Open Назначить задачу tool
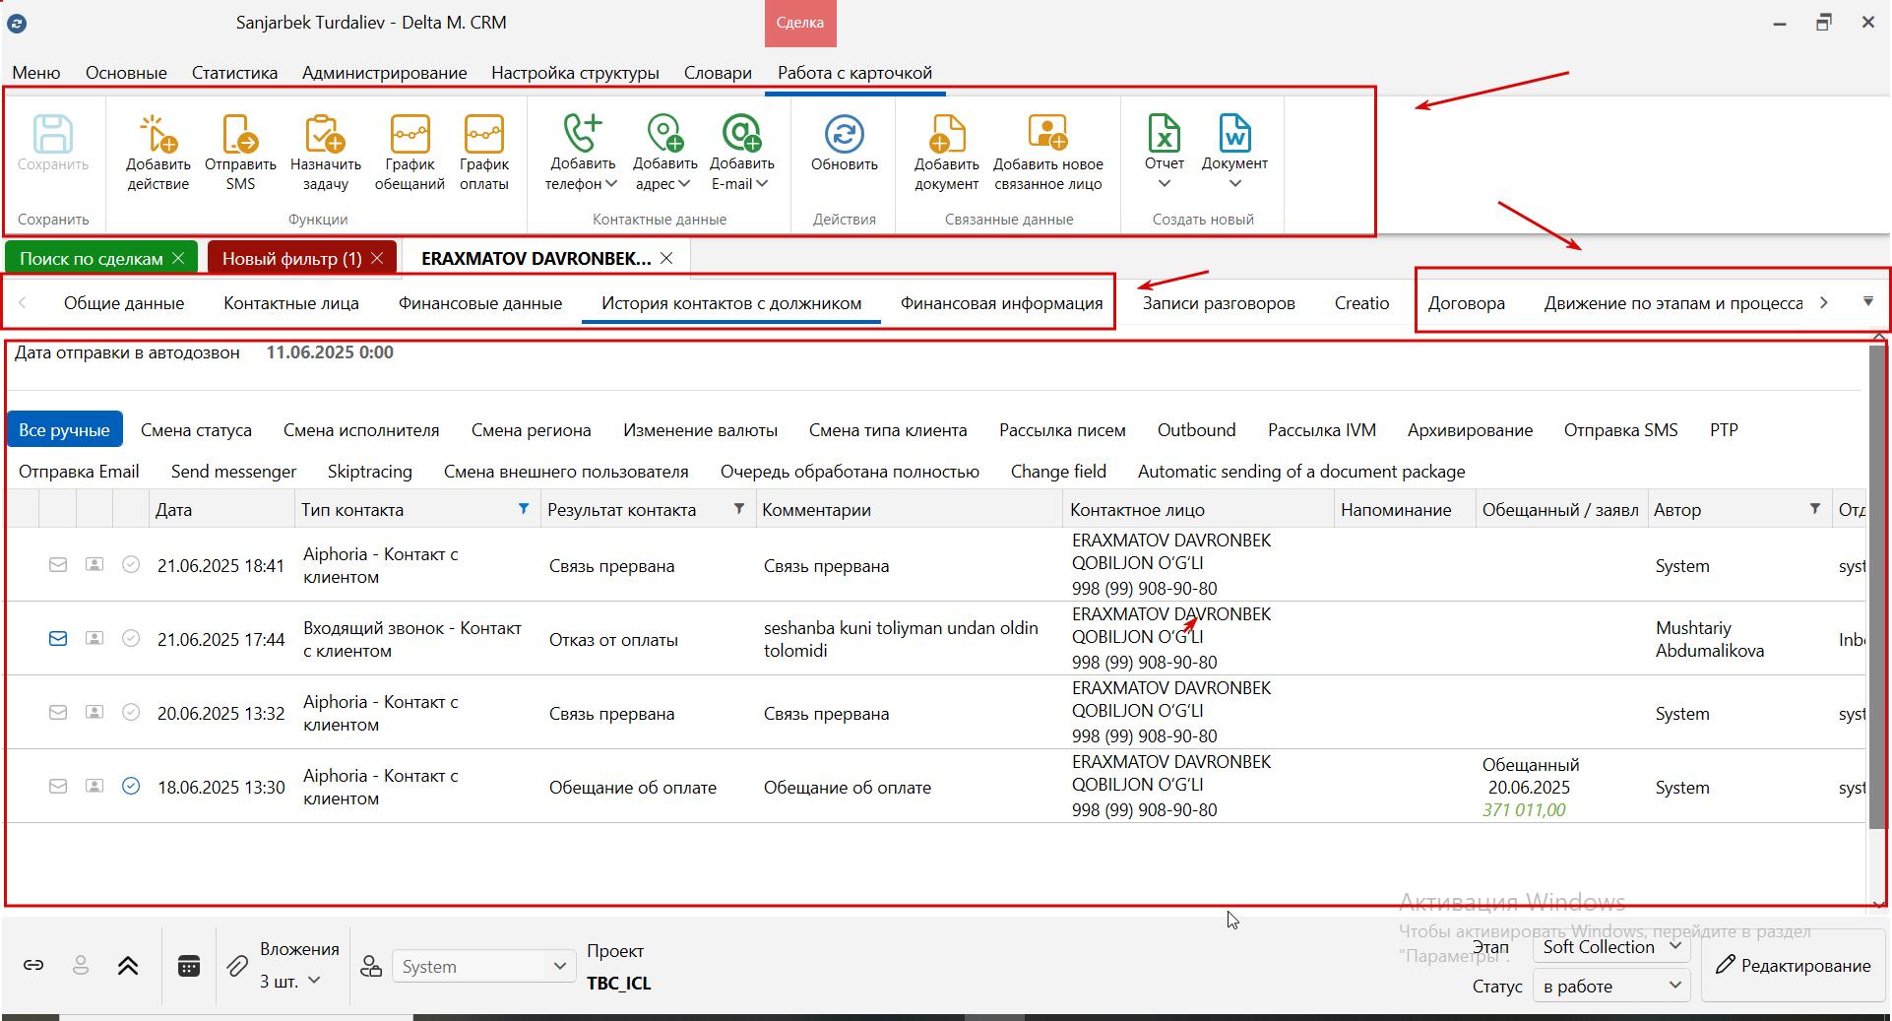 coord(326,134)
